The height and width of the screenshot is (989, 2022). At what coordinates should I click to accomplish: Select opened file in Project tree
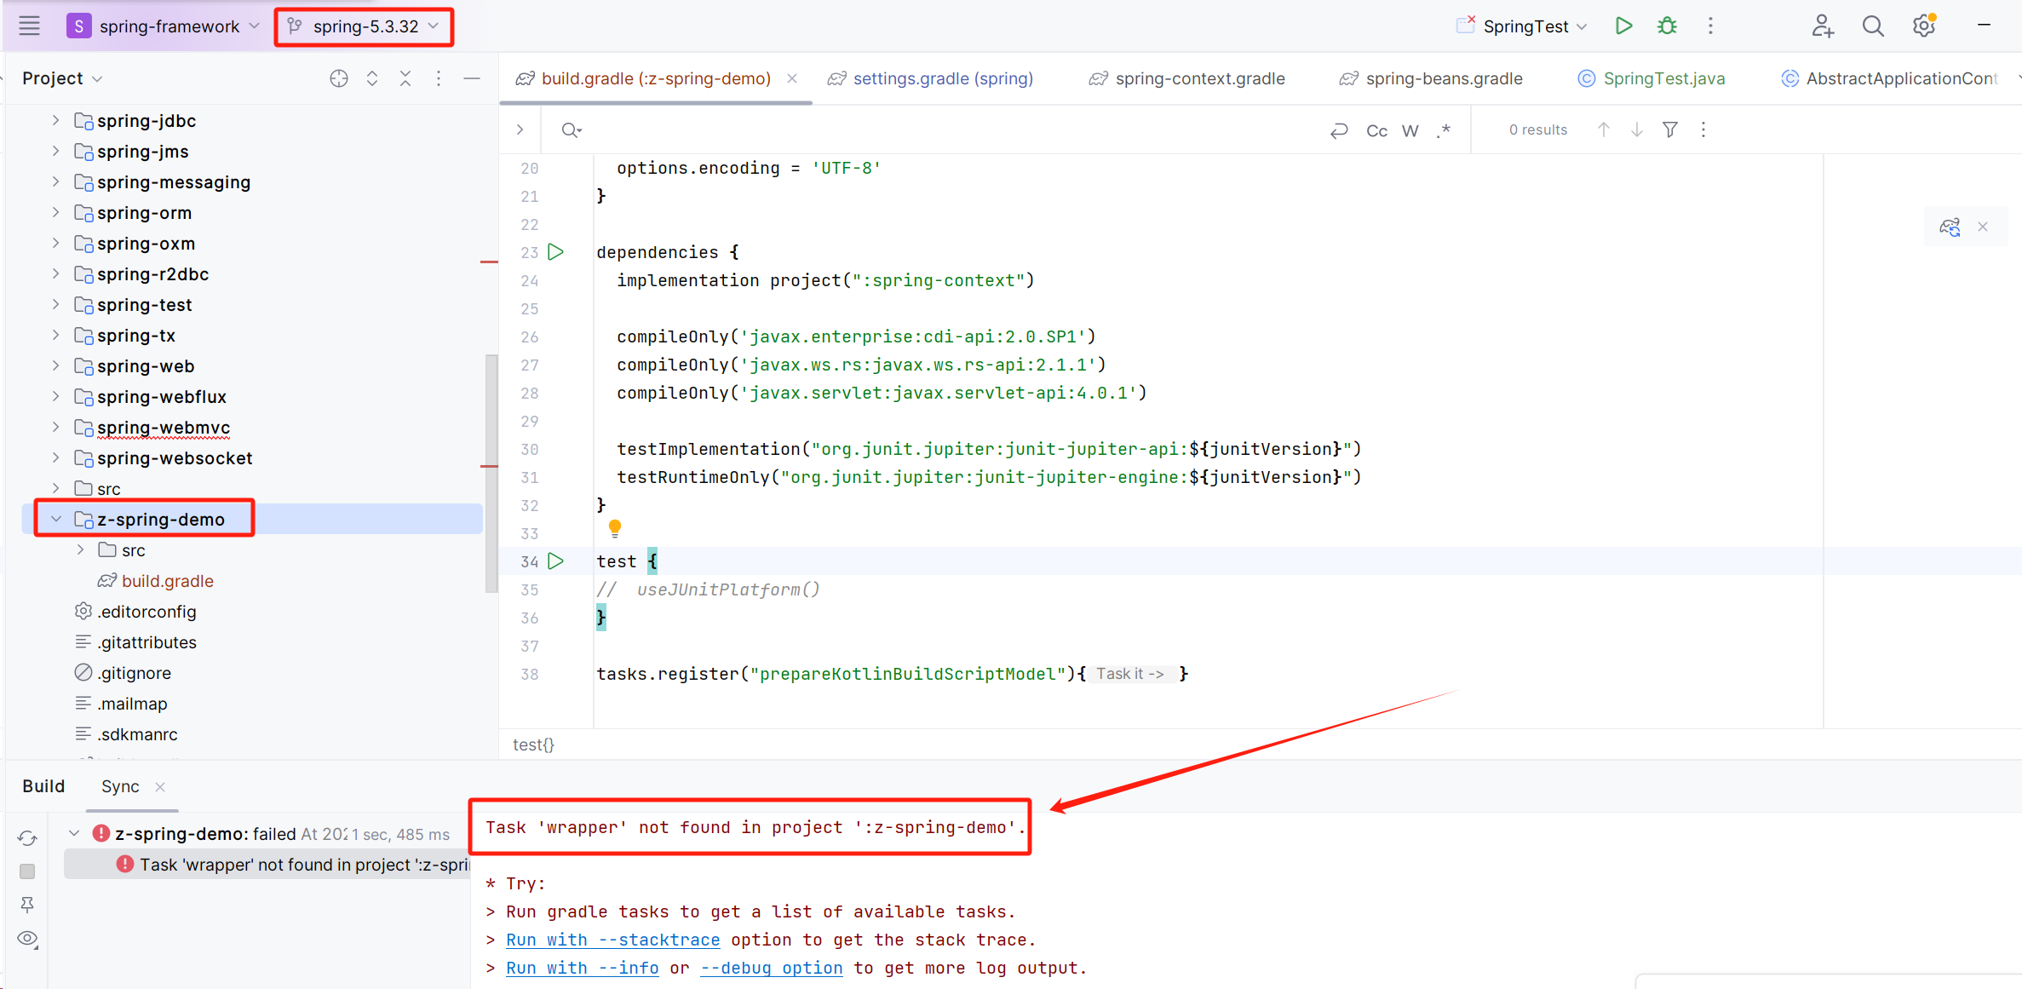[x=339, y=78]
